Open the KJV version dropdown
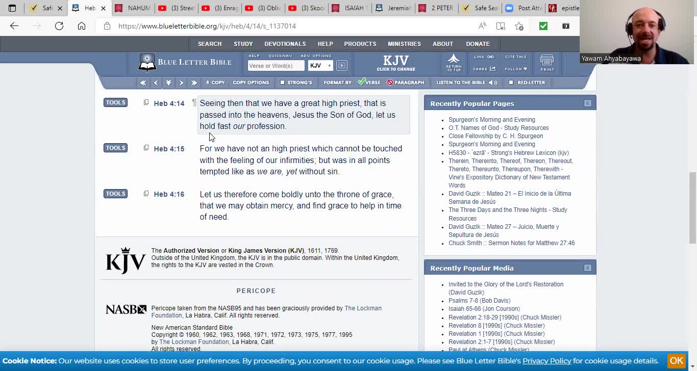697x371 pixels. point(320,66)
